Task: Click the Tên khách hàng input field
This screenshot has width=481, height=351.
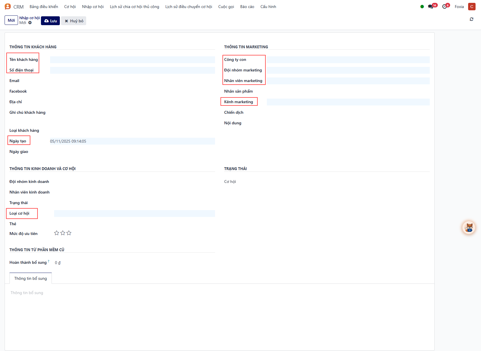Action: click(x=132, y=60)
